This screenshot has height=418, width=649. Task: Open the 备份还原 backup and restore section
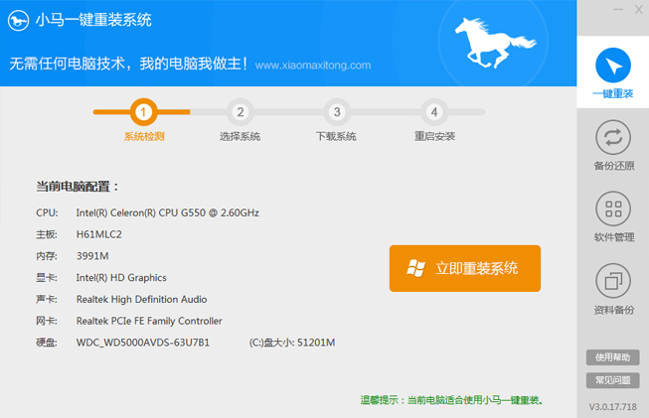(x=613, y=144)
